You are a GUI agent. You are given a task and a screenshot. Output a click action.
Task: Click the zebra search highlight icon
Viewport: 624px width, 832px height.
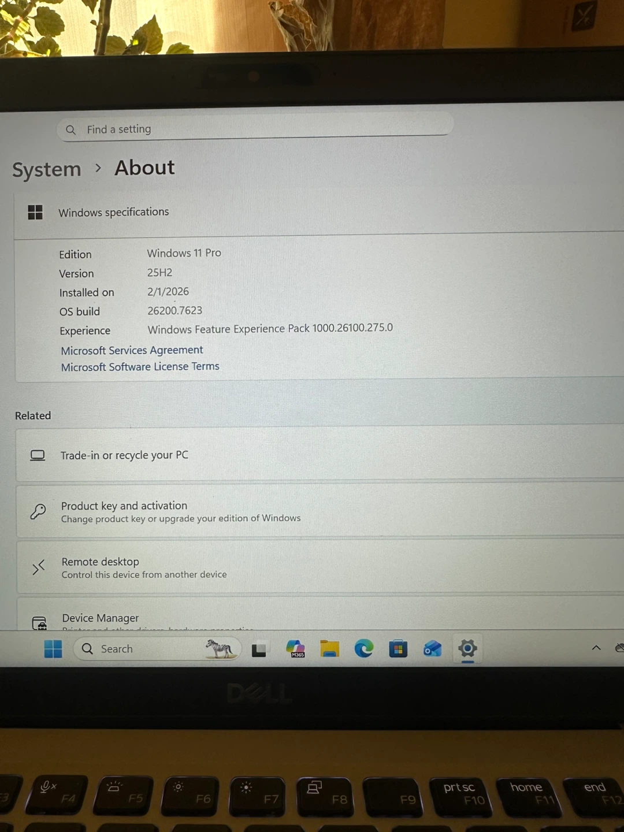click(220, 648)
